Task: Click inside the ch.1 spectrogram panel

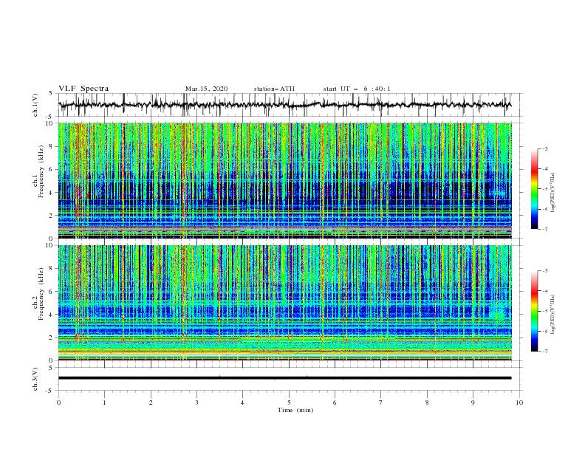Action: click(x=284, y=180)
